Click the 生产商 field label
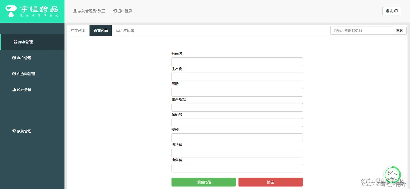This screenshot has height=189, width=410. point(177,69)
